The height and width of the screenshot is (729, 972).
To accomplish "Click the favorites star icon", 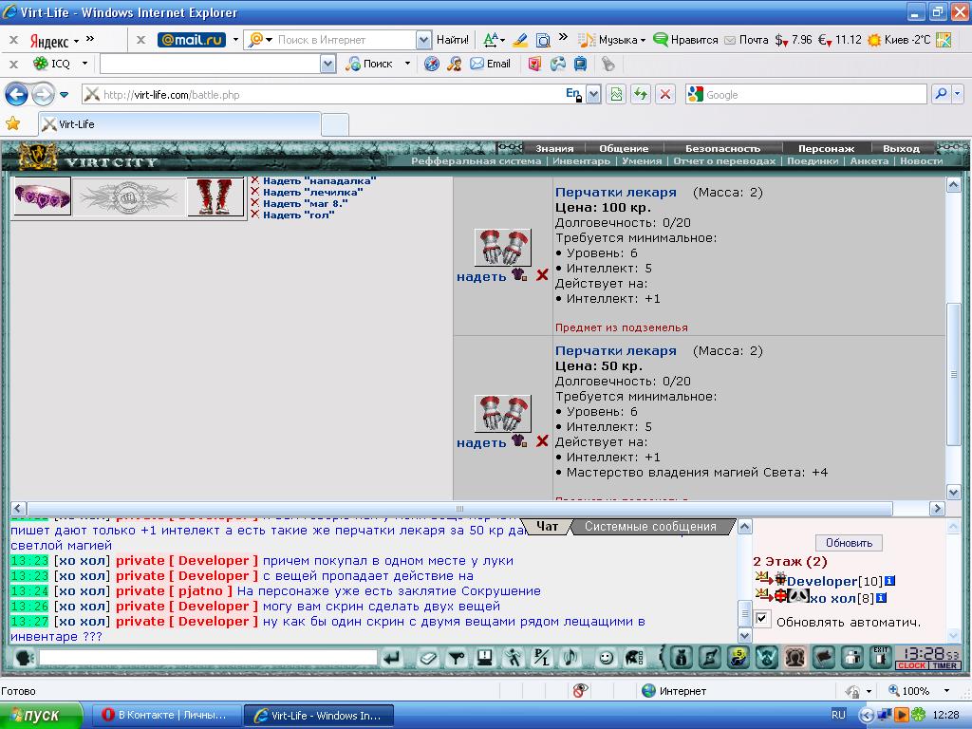I will pyautogui.click(x=12, y=124).
